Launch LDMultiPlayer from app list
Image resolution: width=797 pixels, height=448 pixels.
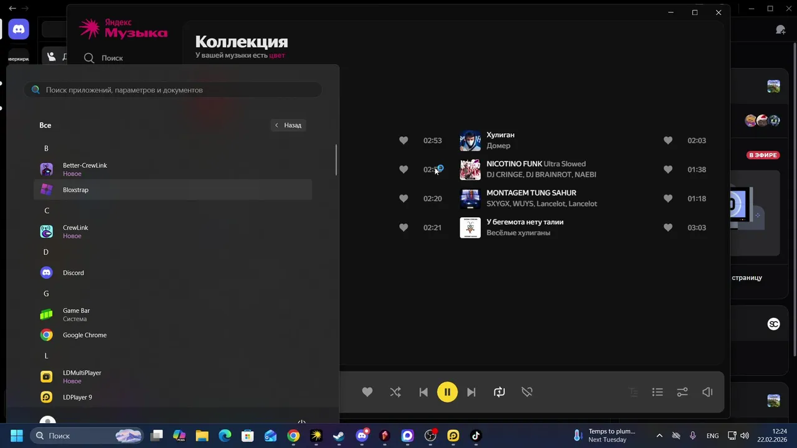(x=172, y=376)
